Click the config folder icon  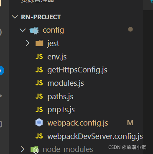(x=34, y=30)
